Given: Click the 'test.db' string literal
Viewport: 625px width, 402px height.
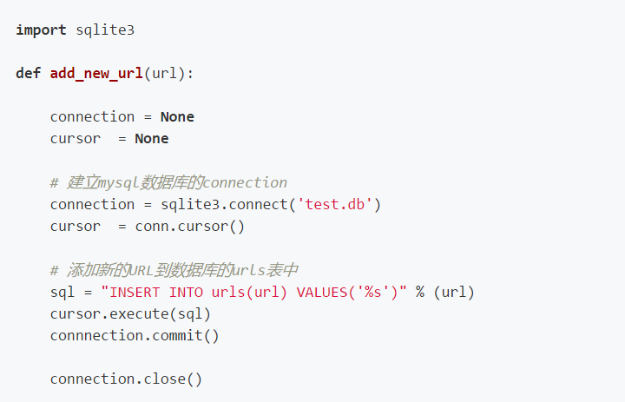Looking at the screenshot, I should point(335,205).
